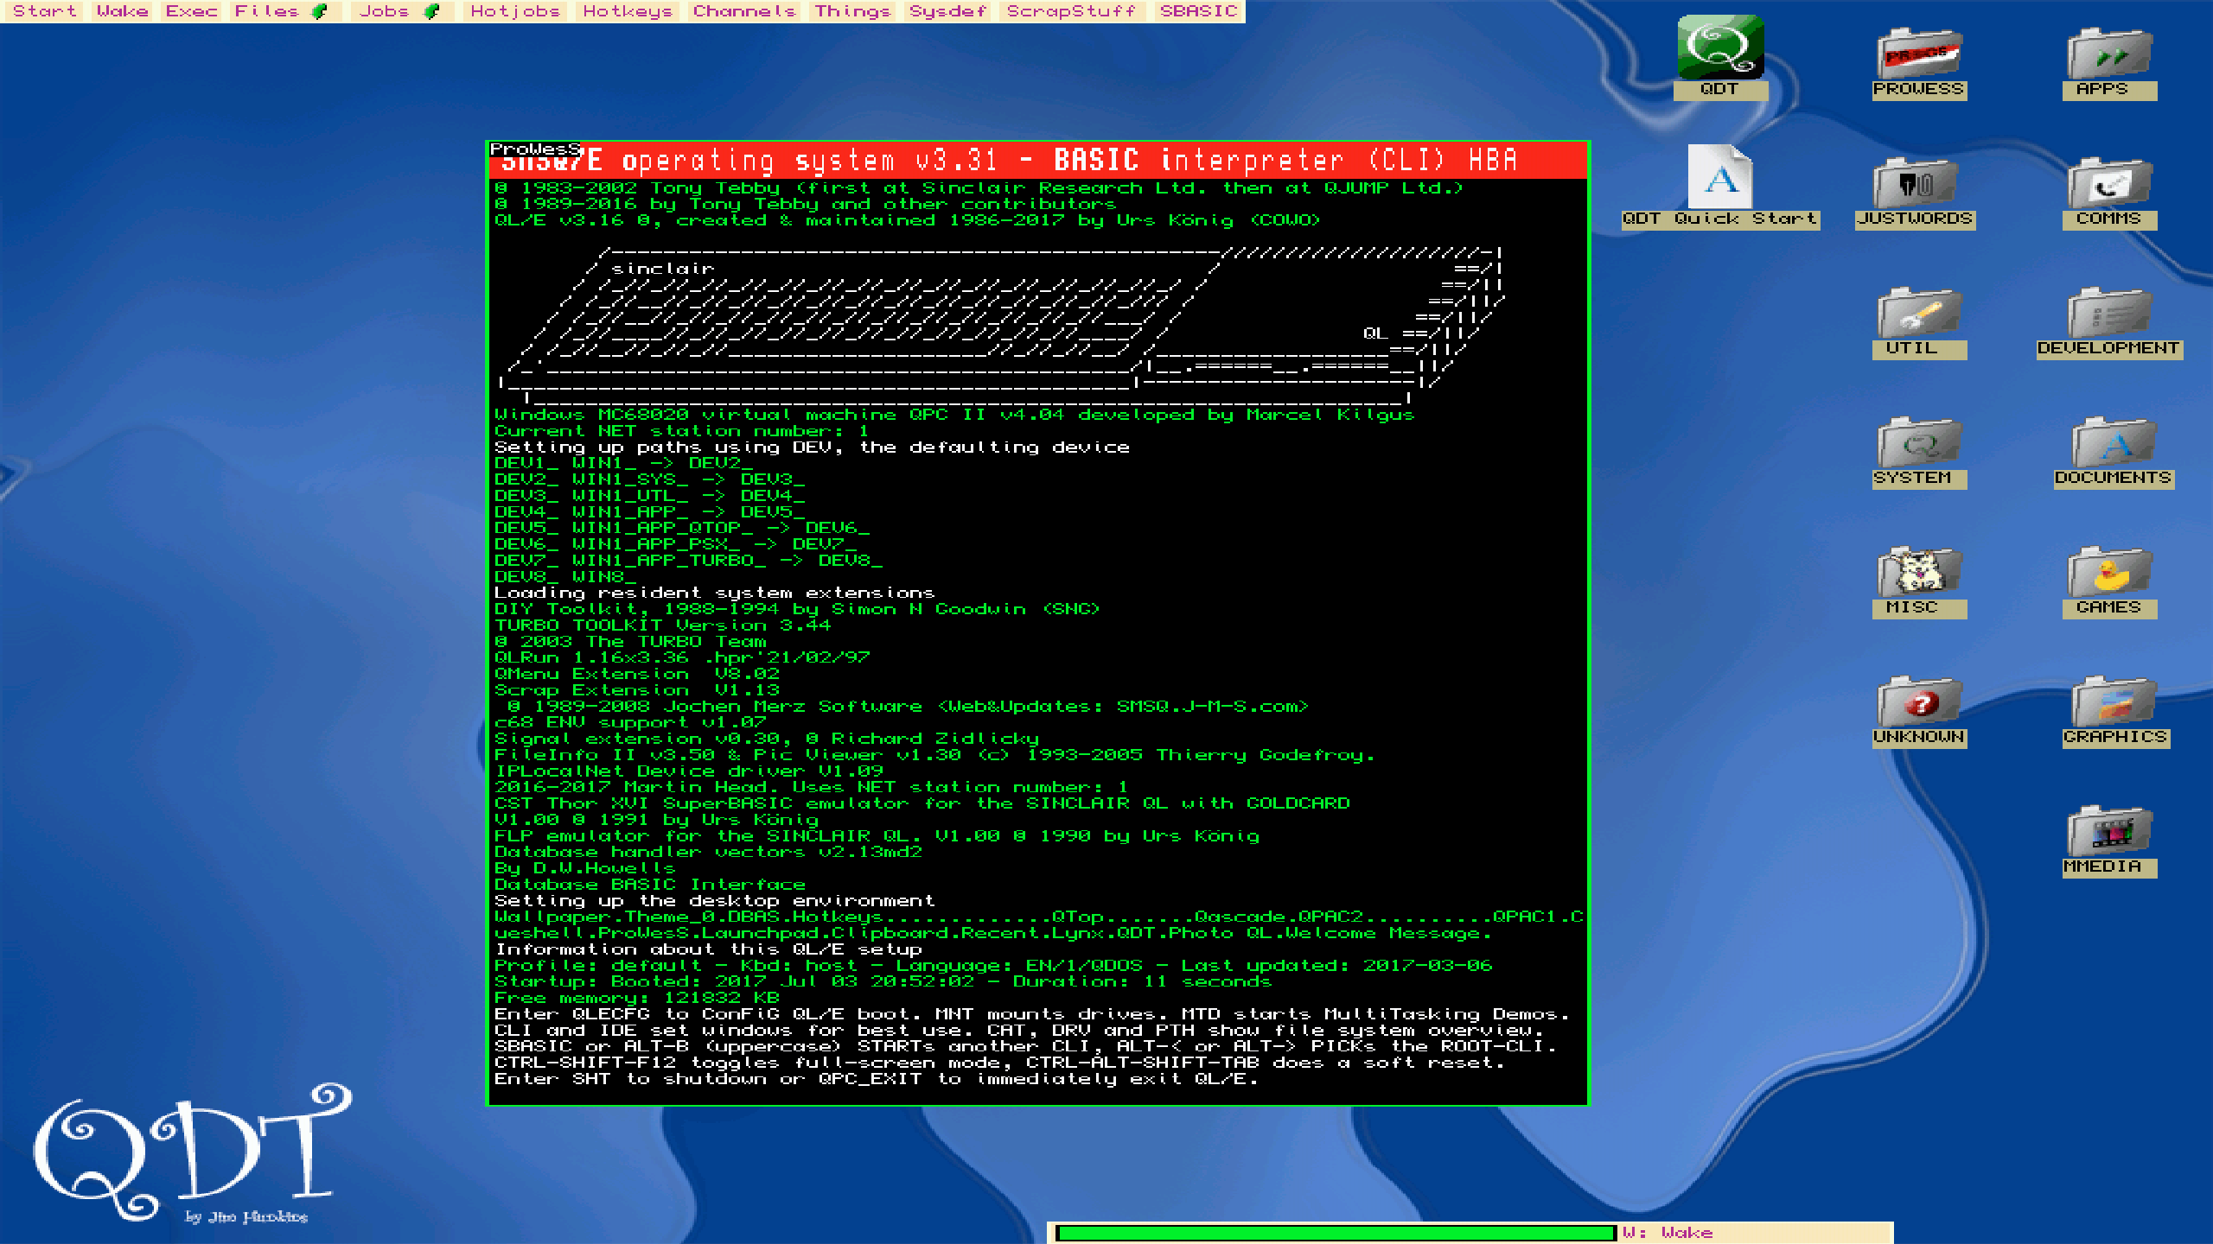Screen dimensions: 2213x1244
Task: Click the Wake menu item
Action: (x=122, y=11)
